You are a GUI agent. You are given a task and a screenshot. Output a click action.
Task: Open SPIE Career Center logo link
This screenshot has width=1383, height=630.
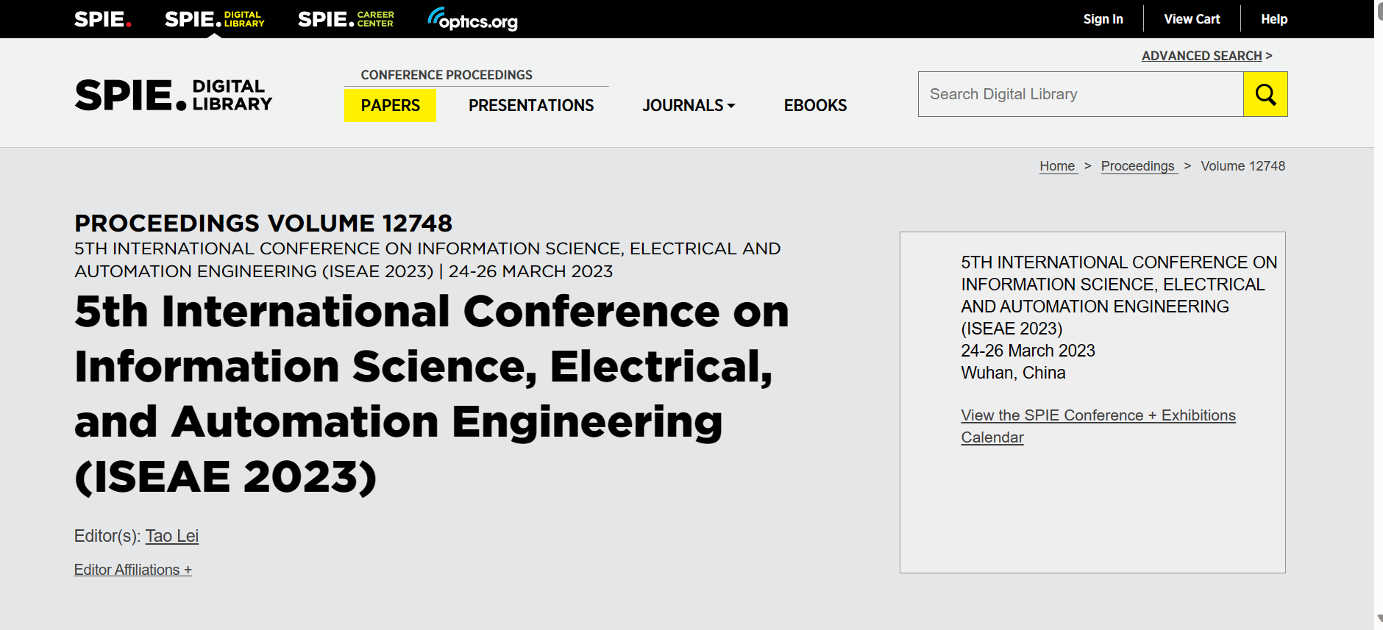click(346, 19)
